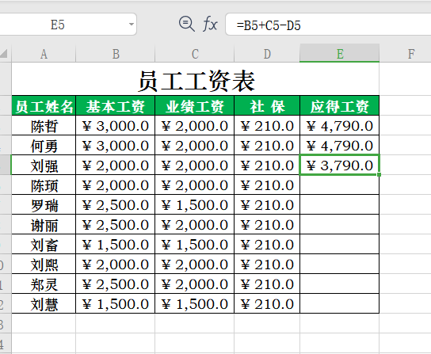Click the zoom magnifier icon beside fx

click(187, 25)
